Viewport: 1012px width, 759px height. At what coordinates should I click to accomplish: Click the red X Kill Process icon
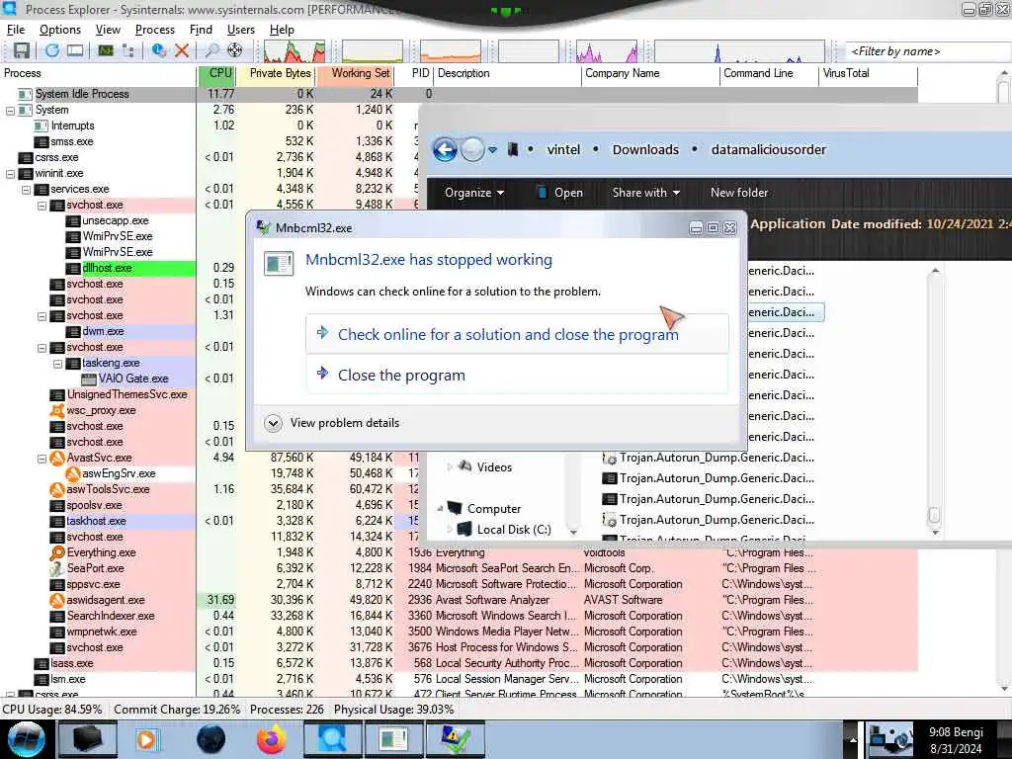point(182,50)
